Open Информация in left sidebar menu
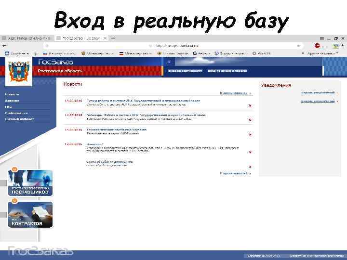 point(16,113)
